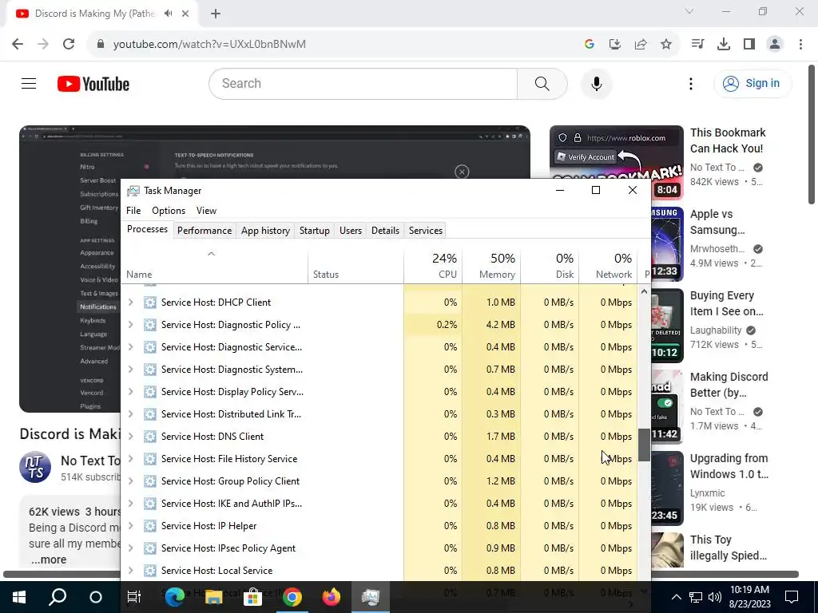
Task: Expand Service Host: Local Service row
Action: click(x=130, y=571)
